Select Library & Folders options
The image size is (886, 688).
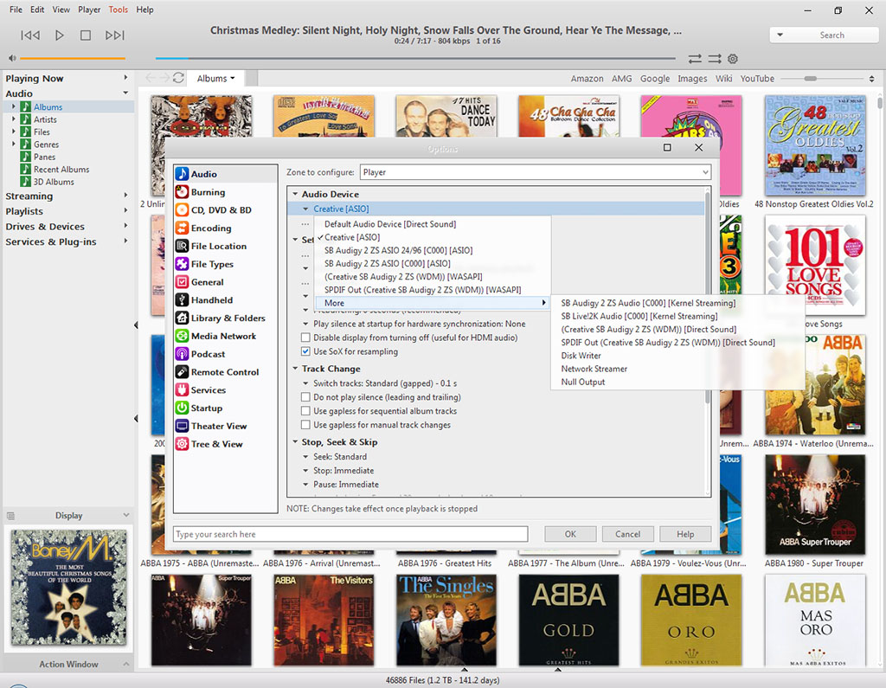coord(225,318)
